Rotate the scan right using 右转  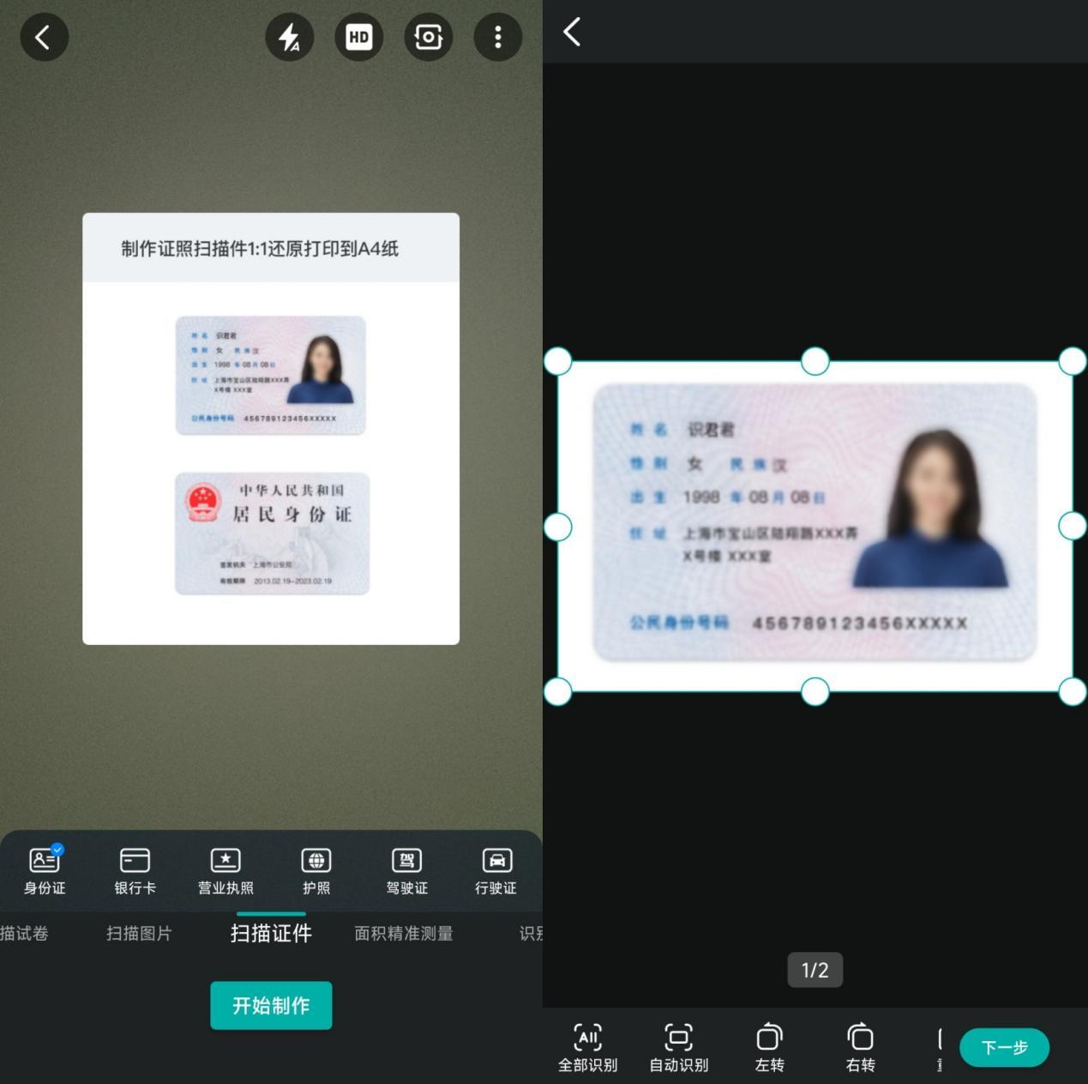(x=859, y=1046)
